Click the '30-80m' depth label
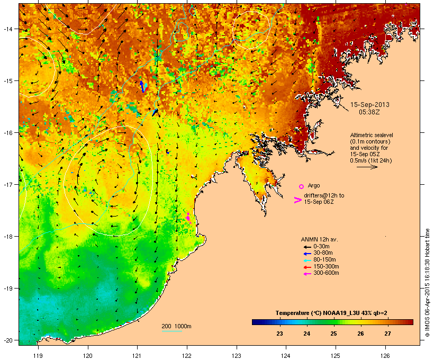 click(323, 253)
